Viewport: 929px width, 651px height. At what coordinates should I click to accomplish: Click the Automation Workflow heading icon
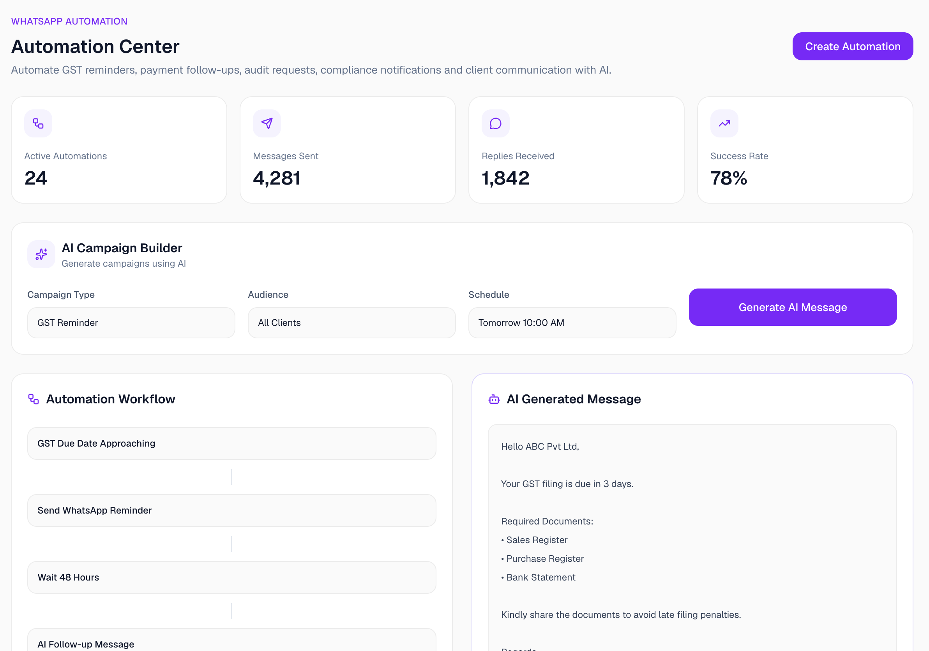[34, 399]
